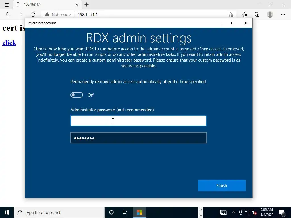Click the browser back arrow

(x=8, y=14)
